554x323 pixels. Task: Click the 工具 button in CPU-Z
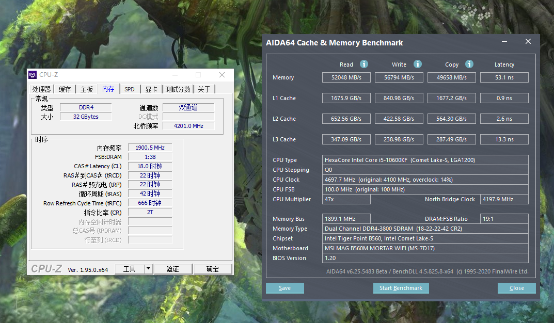click(129, 269)
